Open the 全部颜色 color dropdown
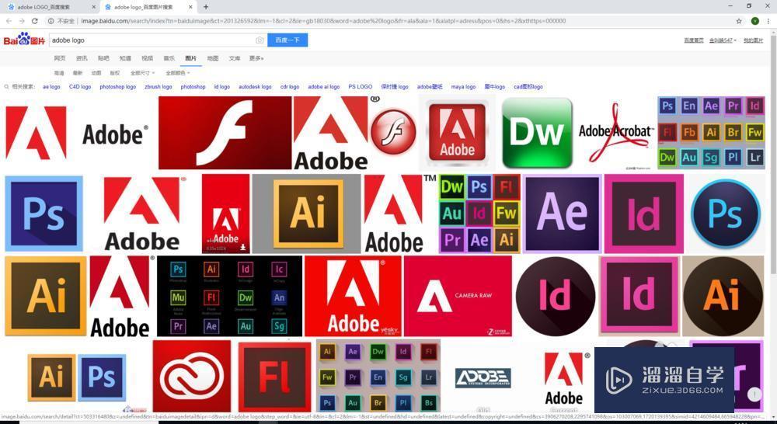 [x=177, y=73]
